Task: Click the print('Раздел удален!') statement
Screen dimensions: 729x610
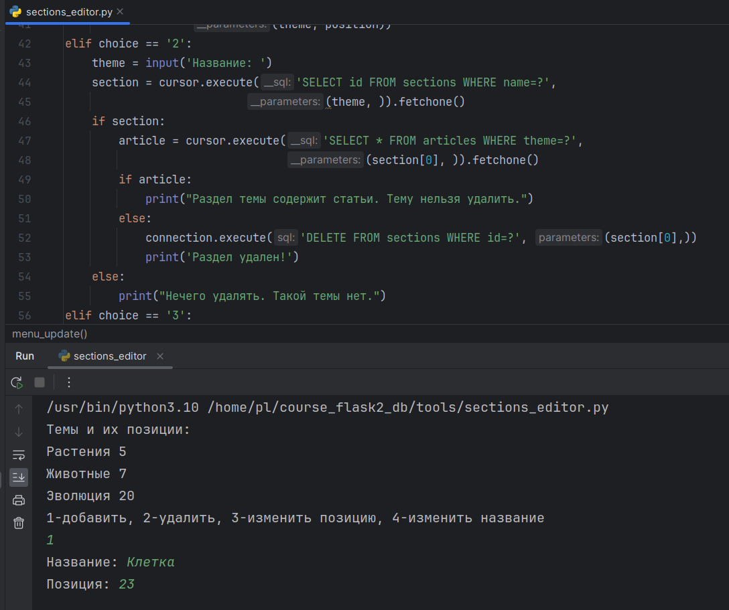Action: [222, 257]
